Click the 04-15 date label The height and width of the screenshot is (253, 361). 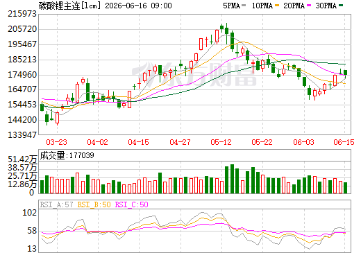click(139, 142)
